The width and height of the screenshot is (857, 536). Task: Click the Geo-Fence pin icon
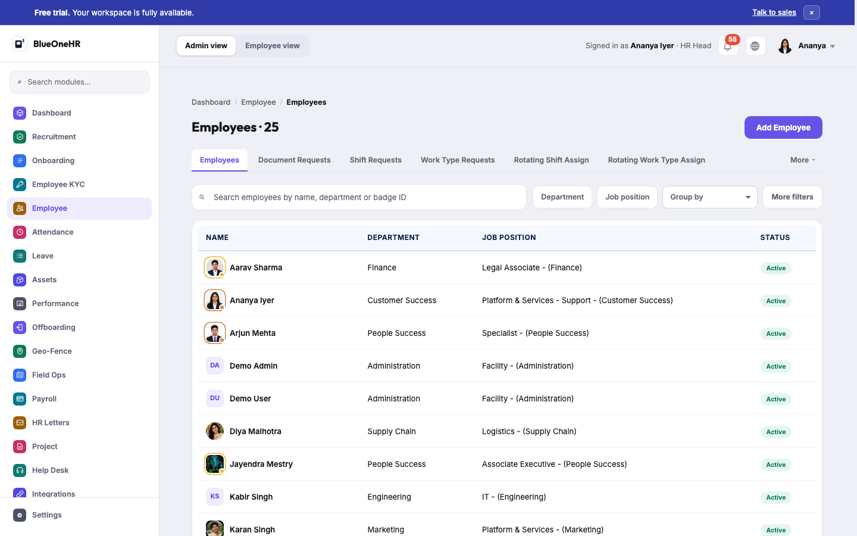(x=20, y=351)
